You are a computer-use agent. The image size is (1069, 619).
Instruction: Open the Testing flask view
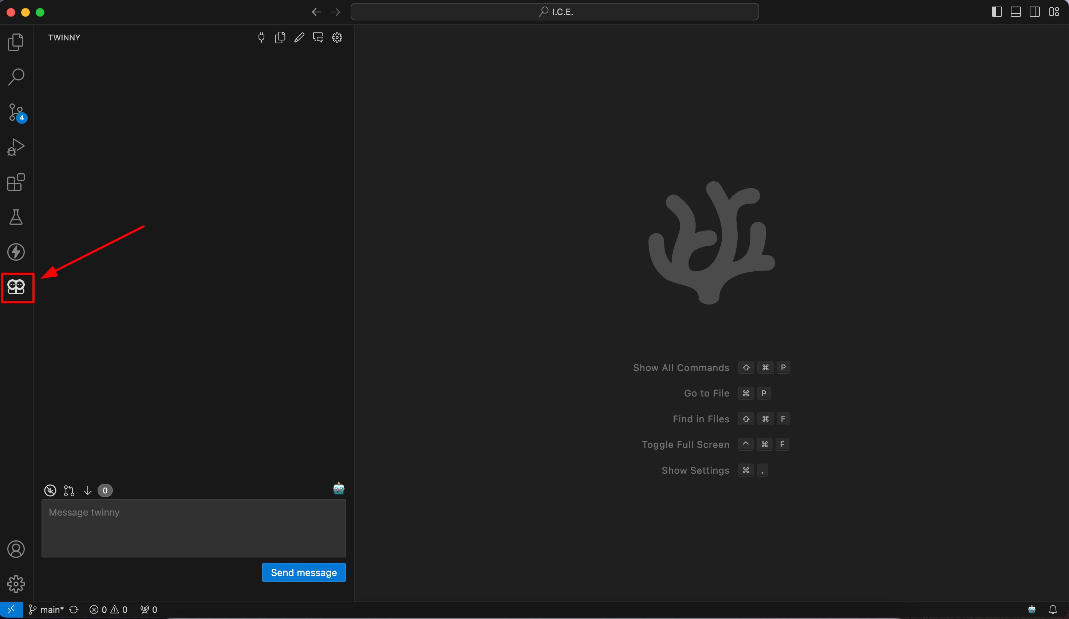click(16, 217)
